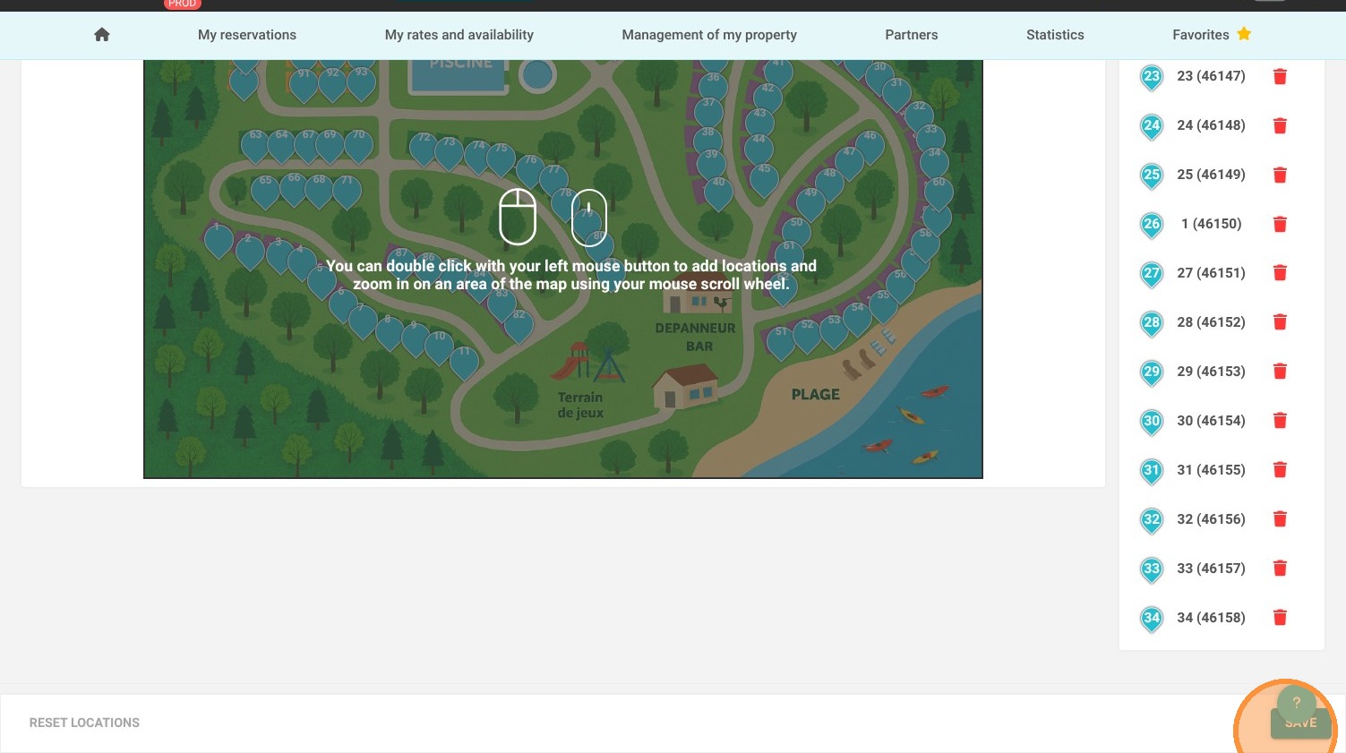The height and width of the screenshot is (753, 1346).
Task: Click map pin 46 on campground map
Action: [870, 146]
